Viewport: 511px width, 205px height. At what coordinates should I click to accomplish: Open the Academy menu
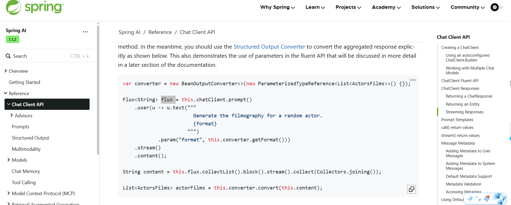(x=386, y=7)
